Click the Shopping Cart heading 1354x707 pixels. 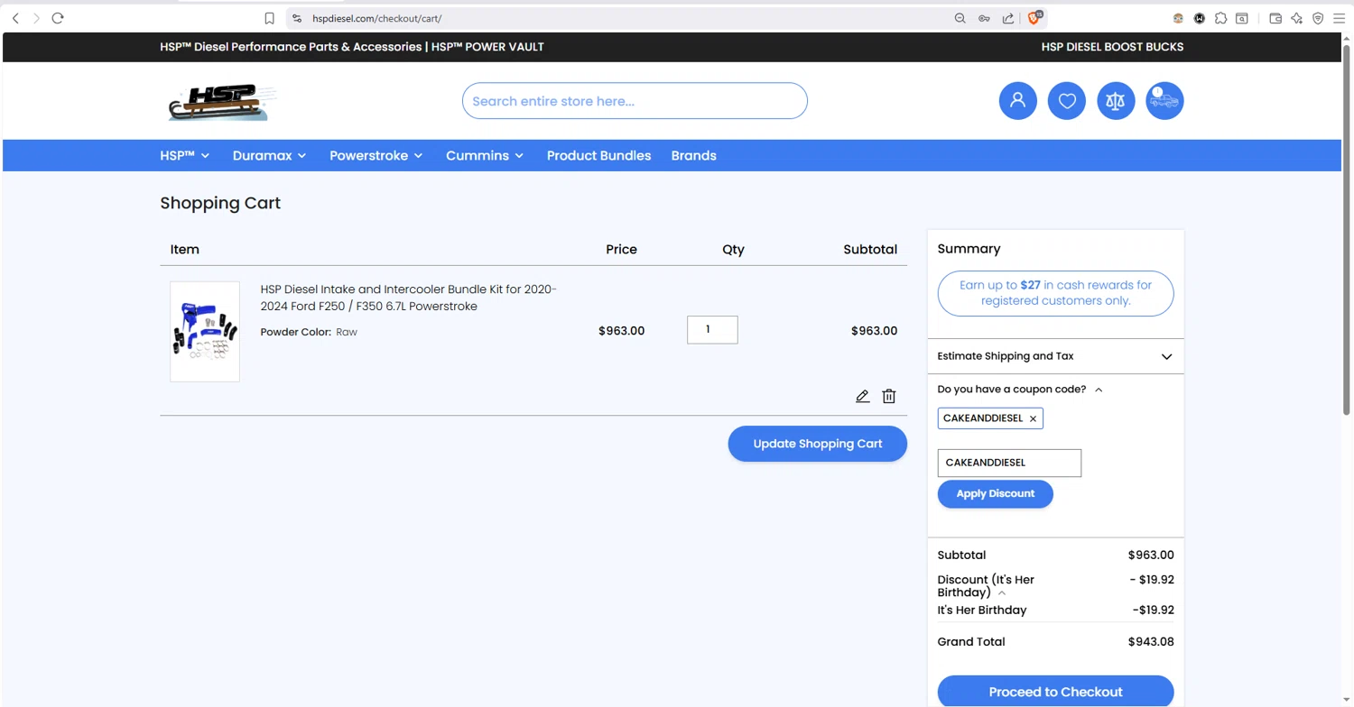pos(220,203)
